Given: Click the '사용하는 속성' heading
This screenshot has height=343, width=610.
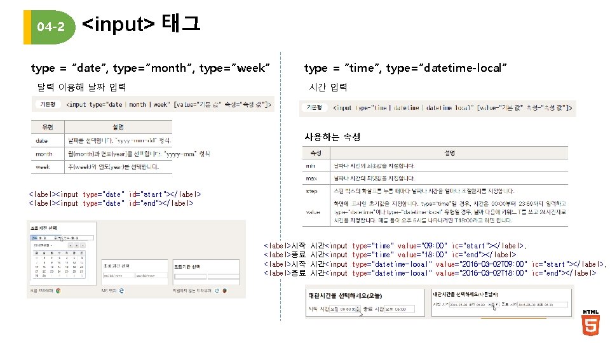Looking at the screenshot, I should coord(332,137).
